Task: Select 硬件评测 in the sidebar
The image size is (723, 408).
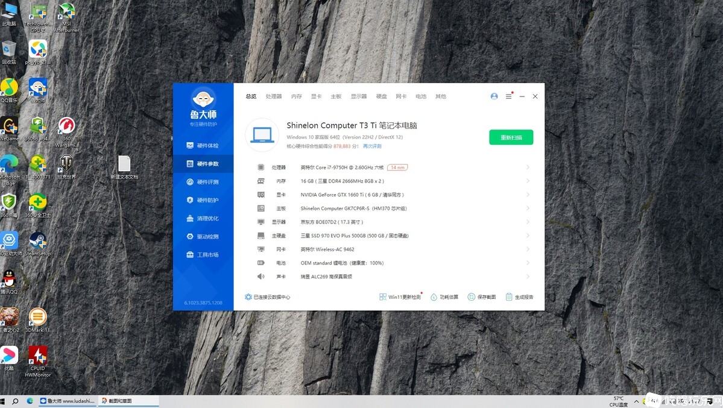Action: click(203, 182)
